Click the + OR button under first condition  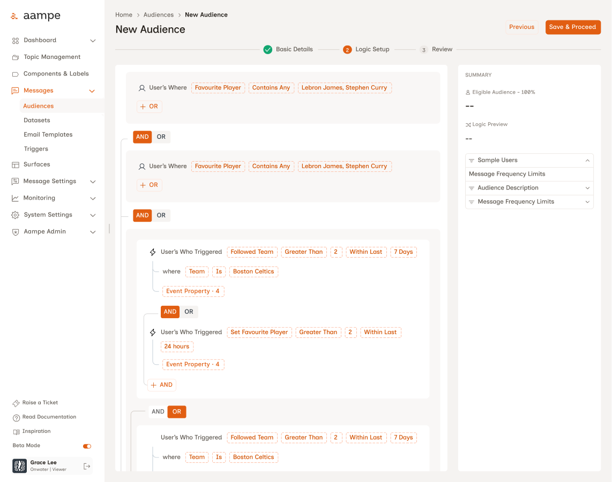tap(149, 106)
